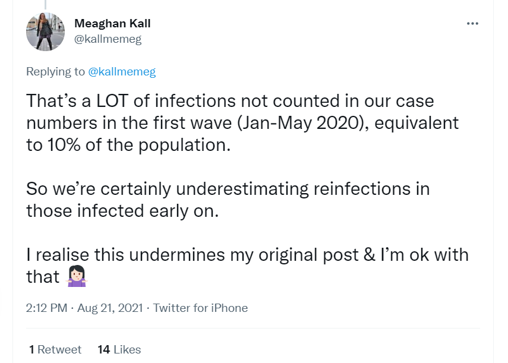Click the 2:12 PM timestamp

48,308
